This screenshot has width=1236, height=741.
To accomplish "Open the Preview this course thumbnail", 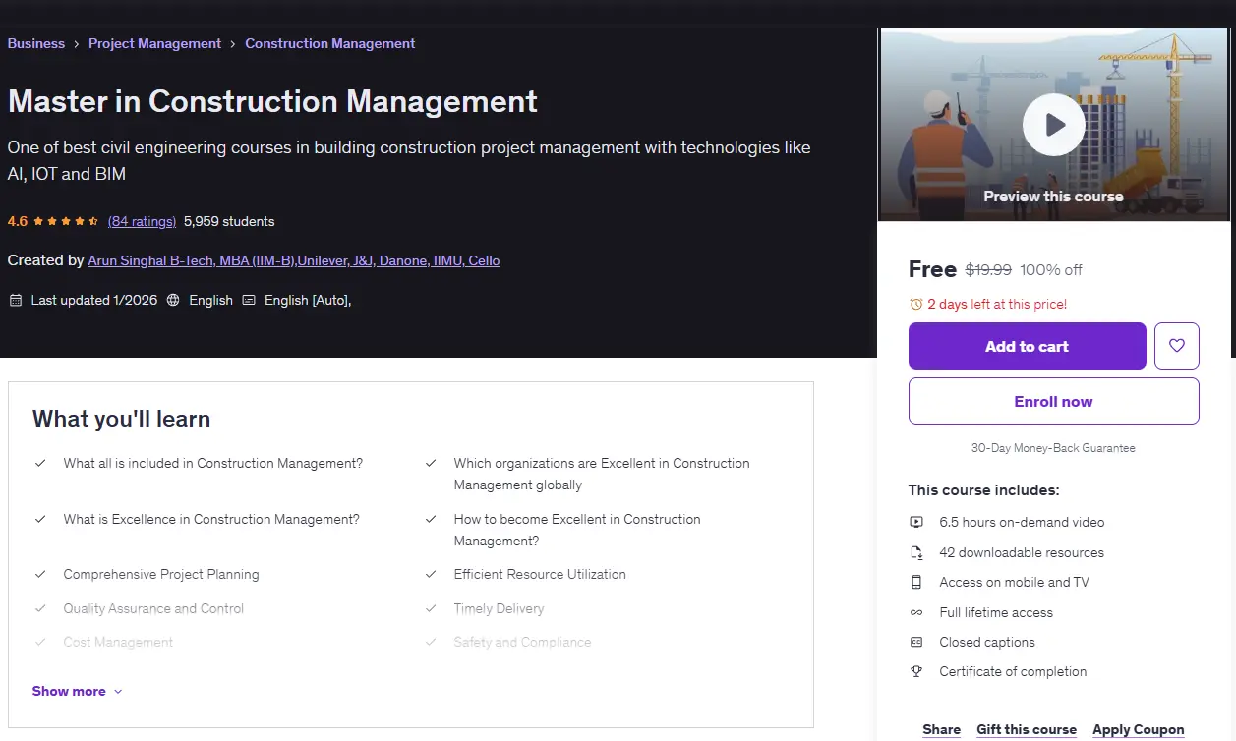I will pyautogui.click(x=1053, y=125).
